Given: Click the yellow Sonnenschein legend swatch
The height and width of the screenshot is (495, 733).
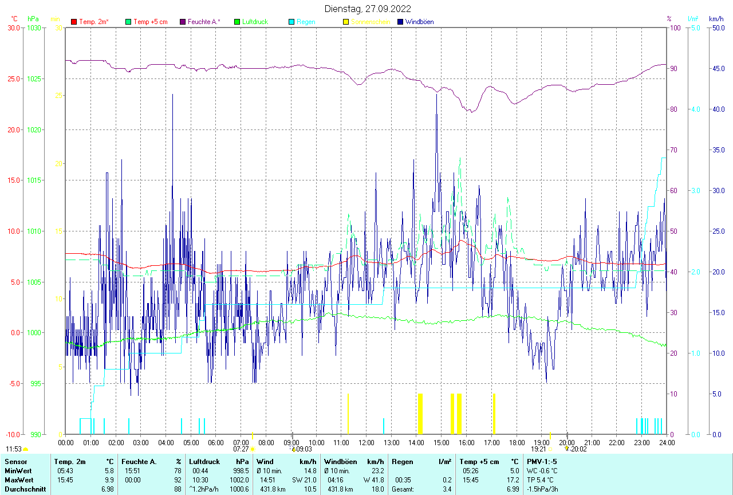Looking at the screenshot, I should 346,22.
